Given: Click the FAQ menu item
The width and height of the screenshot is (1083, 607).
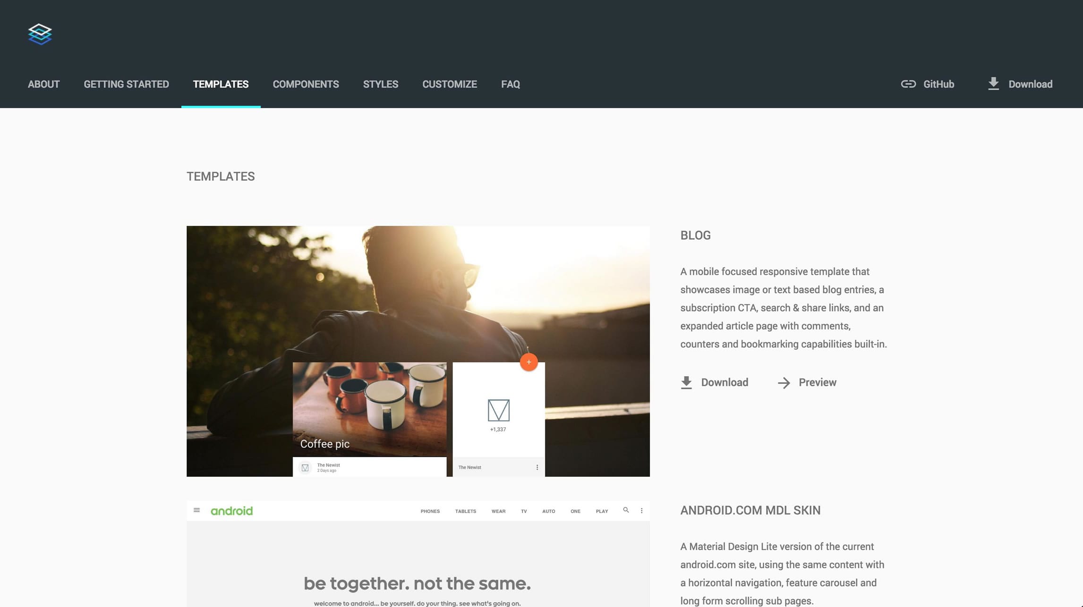Looking at the screenshot, I should (510, 84).
